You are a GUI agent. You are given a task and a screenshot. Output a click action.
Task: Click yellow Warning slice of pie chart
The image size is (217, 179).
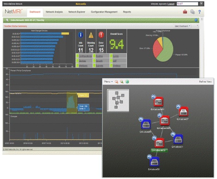[160, 41]
